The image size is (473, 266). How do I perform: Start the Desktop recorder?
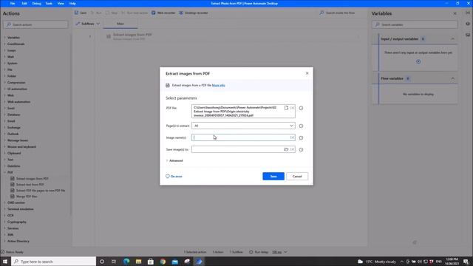click(x=194, y=13)
